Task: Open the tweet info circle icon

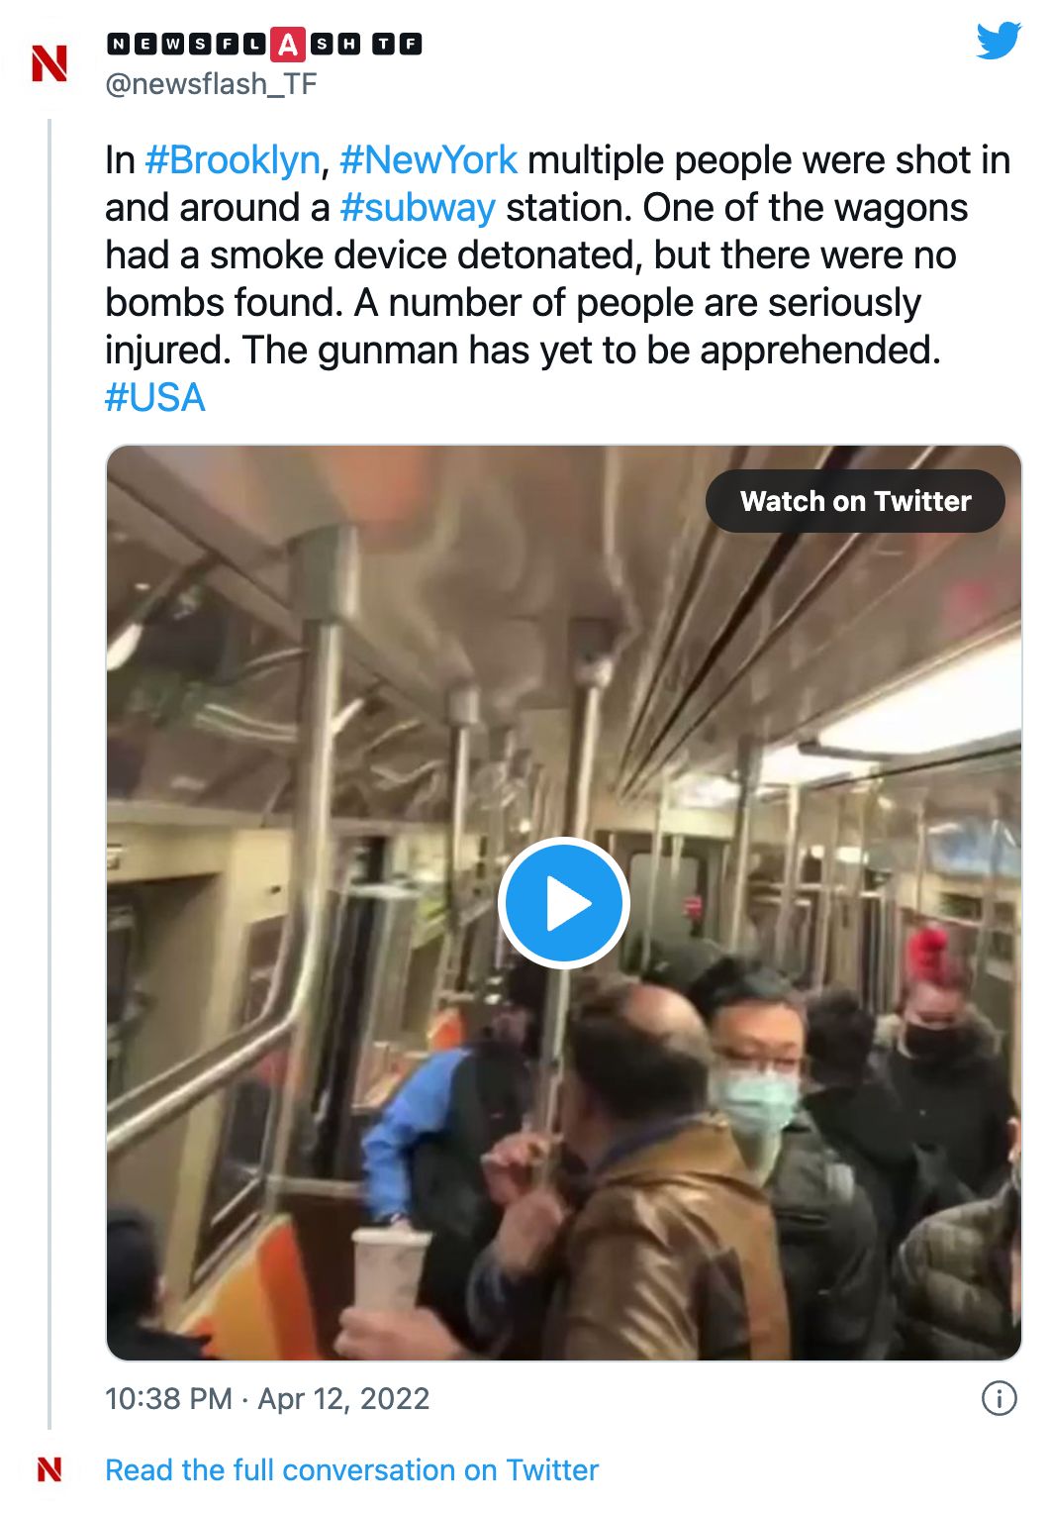Action: 999,1398
